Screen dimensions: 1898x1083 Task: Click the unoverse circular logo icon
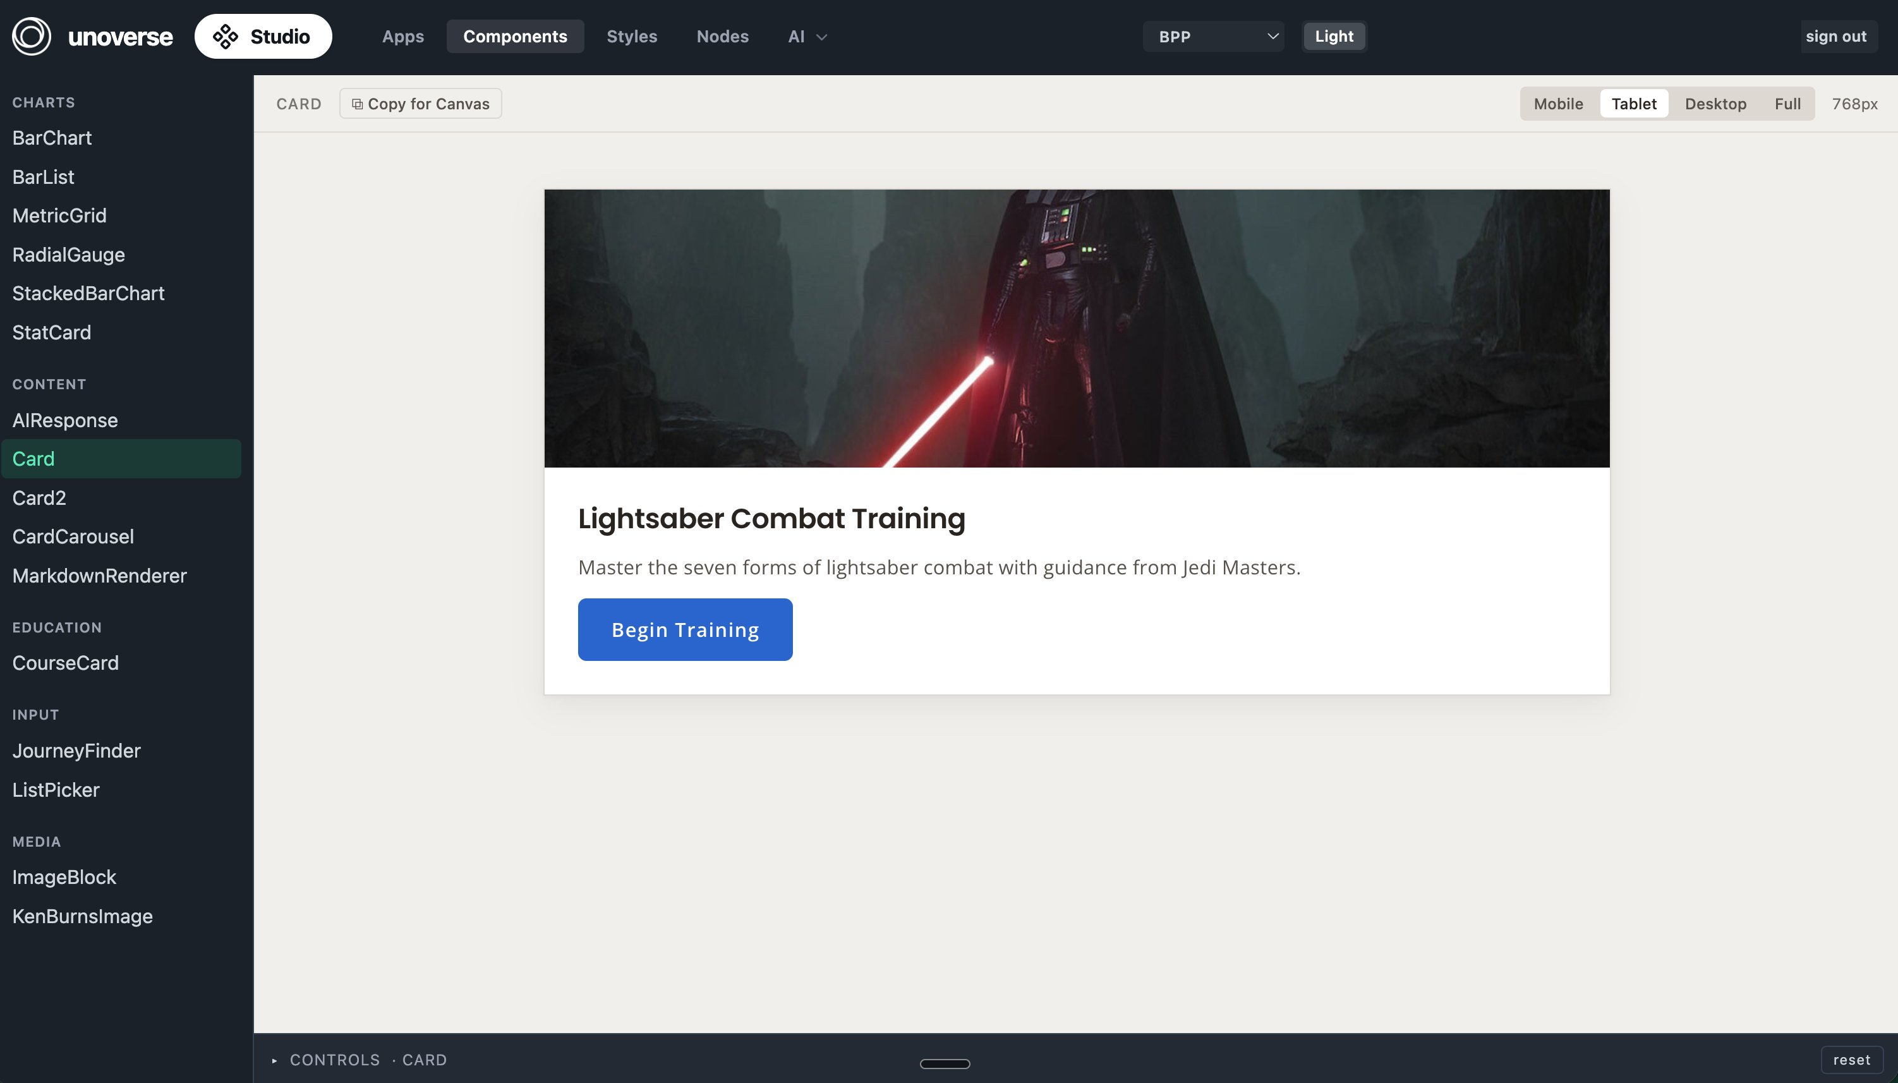click(x=31, y=36)
